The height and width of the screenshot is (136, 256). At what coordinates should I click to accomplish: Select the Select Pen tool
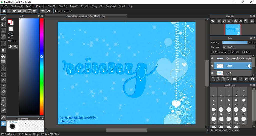[x=3, y=86]
